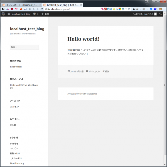Click the サイト管理 meta link
The width and height of the screenshot is (167, 167).
click(14, 144)
